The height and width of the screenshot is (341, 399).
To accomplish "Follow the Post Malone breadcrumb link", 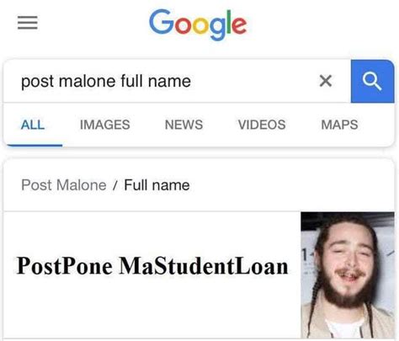I will (64, 185).
